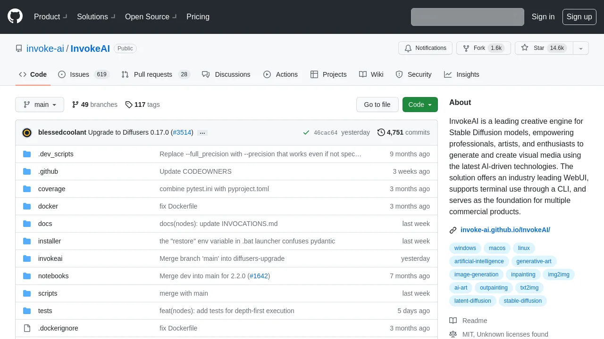Click the Readme book icon
Image resolution: width=604 pixels, height=339 pixels.
point(453,321)
